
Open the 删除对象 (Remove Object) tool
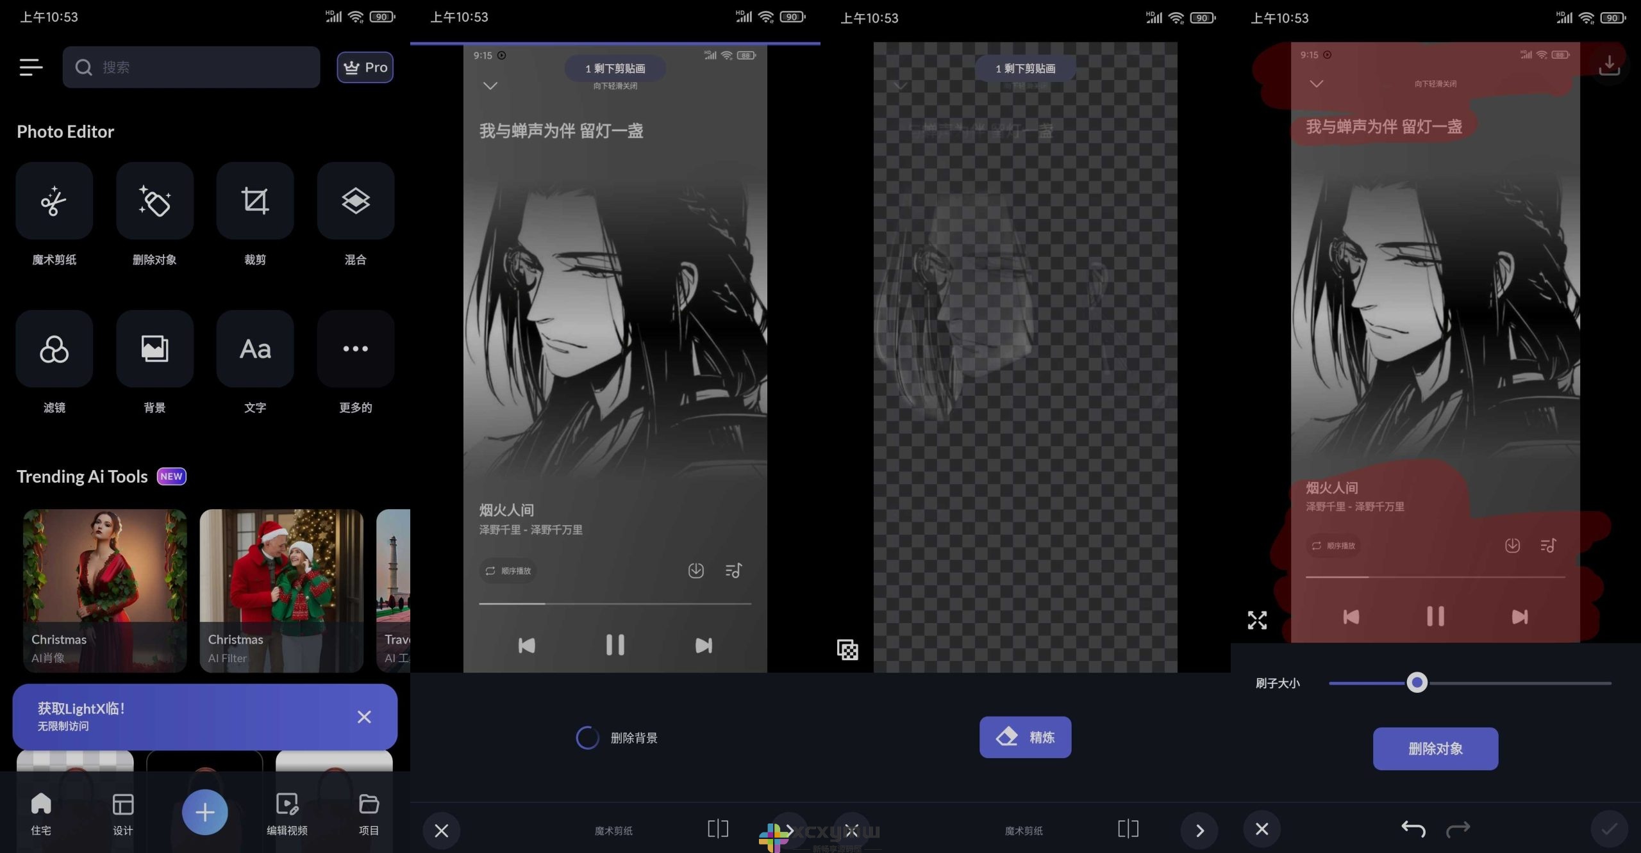(154, 200)
